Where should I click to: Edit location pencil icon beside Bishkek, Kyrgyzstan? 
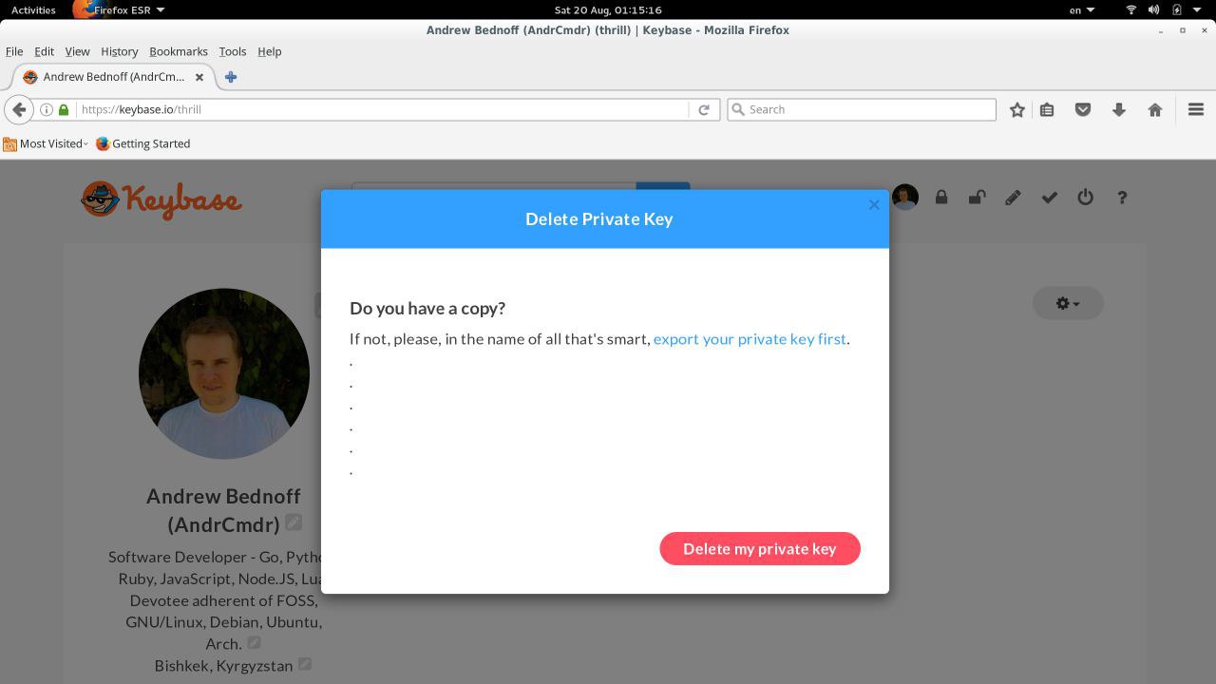click(305, 664)
